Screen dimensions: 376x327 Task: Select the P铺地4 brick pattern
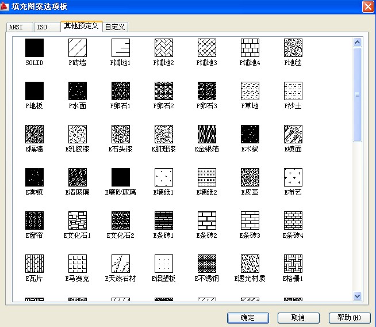click(250, 48)
